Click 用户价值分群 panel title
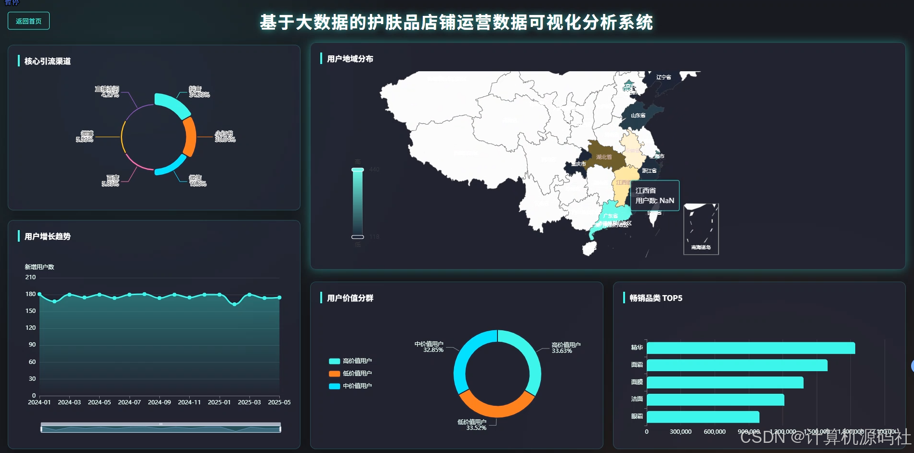The height and width of the screenshot is (453, 914). pyautogui.click(x=350, y=298)
